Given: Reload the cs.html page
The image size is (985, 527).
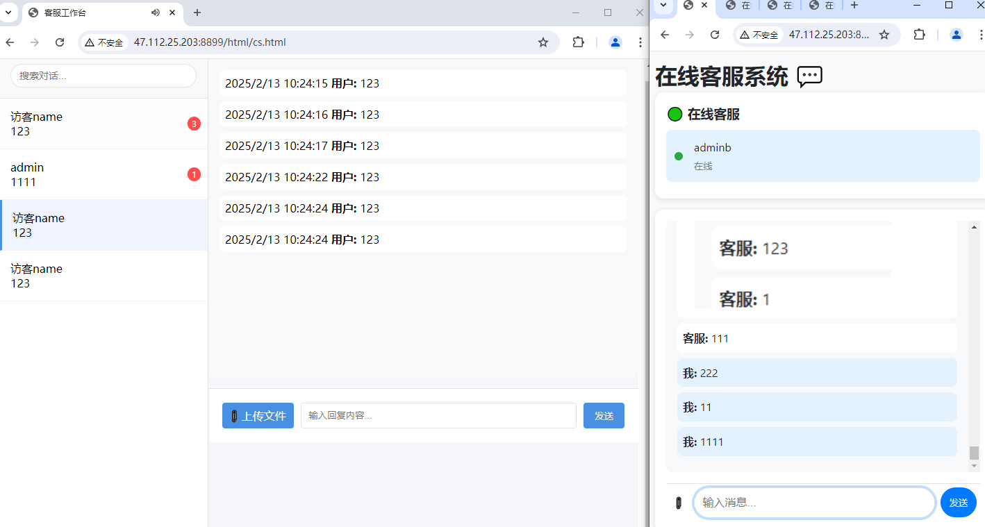Looking at the screenshot, I should pos(60,42).
